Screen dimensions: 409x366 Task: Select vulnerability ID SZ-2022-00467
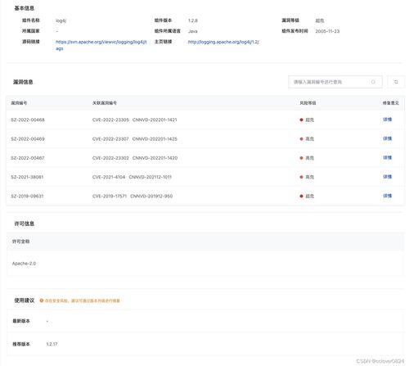tap(28, 158)
